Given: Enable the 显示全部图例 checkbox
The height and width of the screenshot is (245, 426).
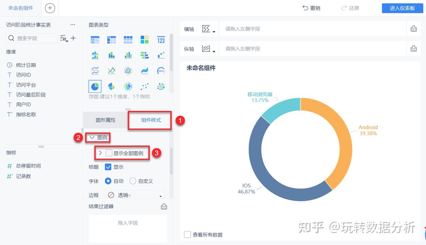Looking at the screenshot, I should point(108,153).
